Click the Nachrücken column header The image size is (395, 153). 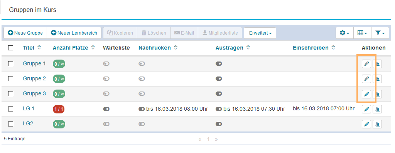[155, 48]
